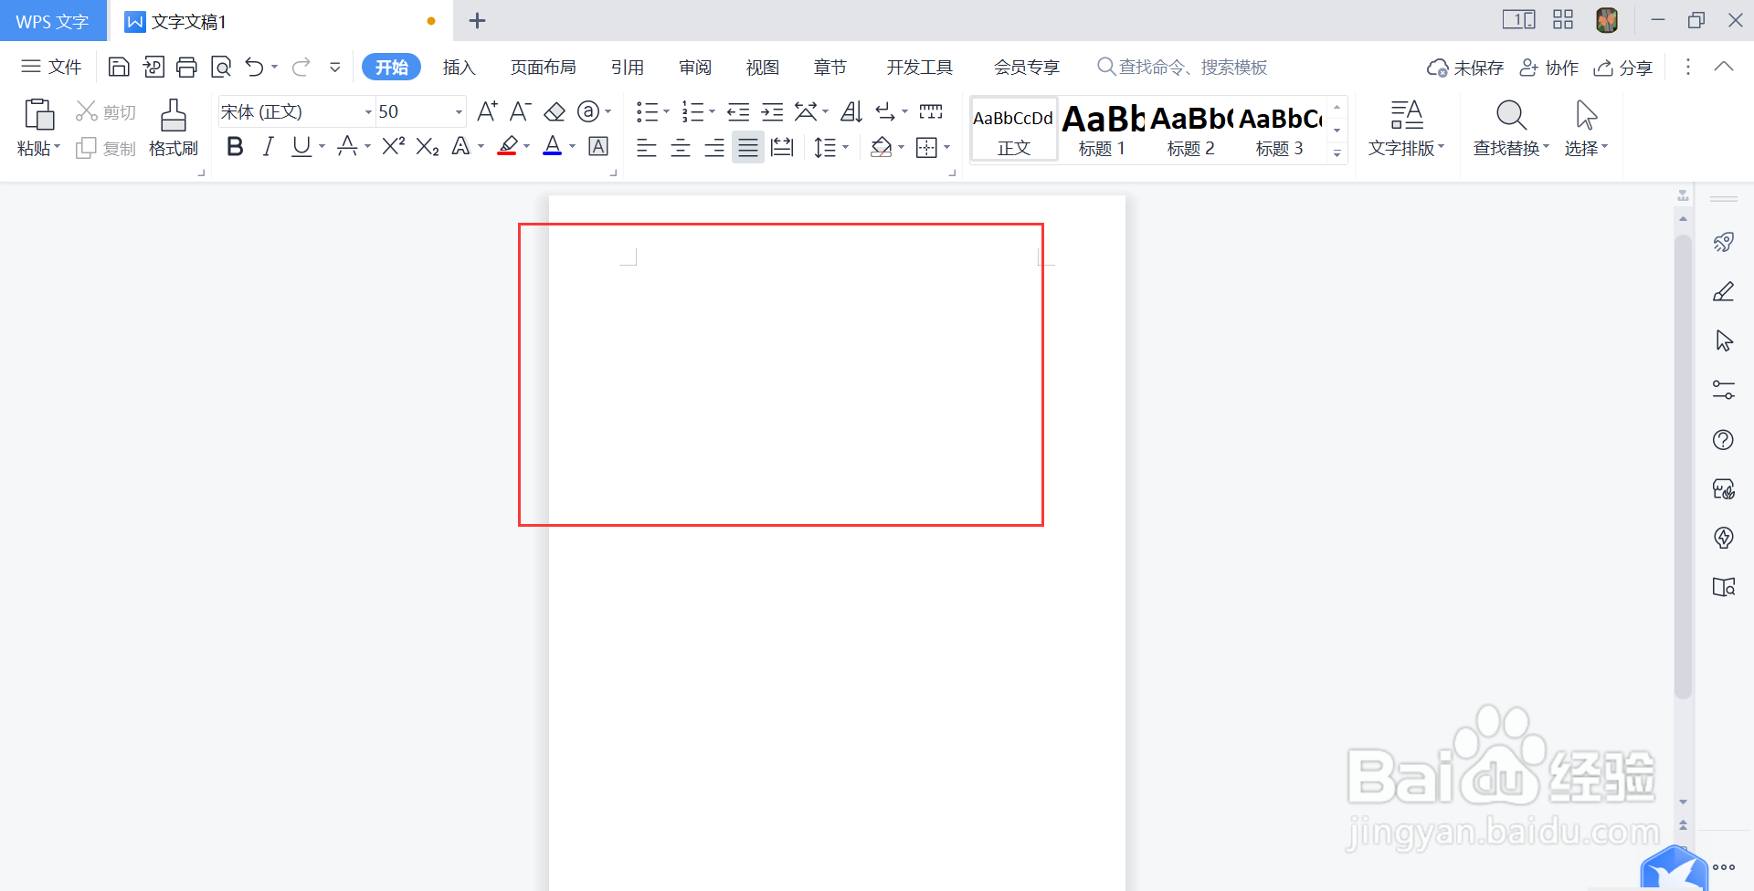1754x891 pixels.
Task: Switch to 插入 tab
Action: coord(460,67)
